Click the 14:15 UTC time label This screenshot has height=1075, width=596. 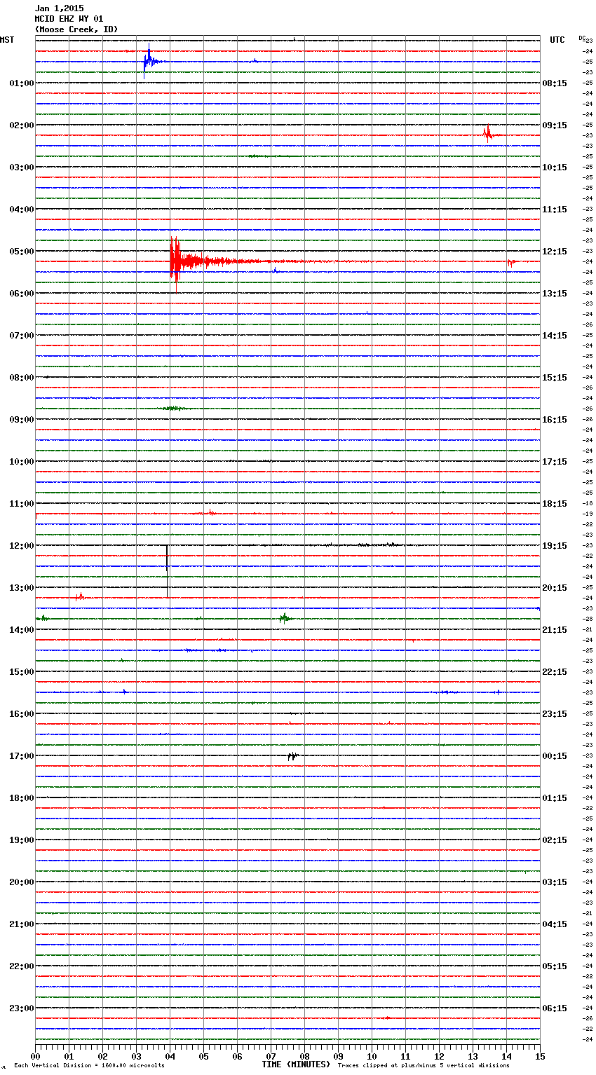tap(555, 336)
